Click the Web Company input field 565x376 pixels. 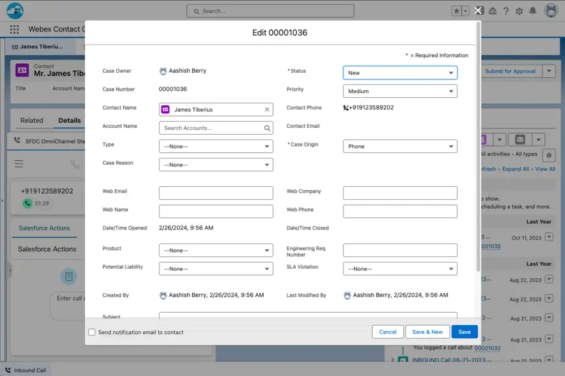pos(400,193)
